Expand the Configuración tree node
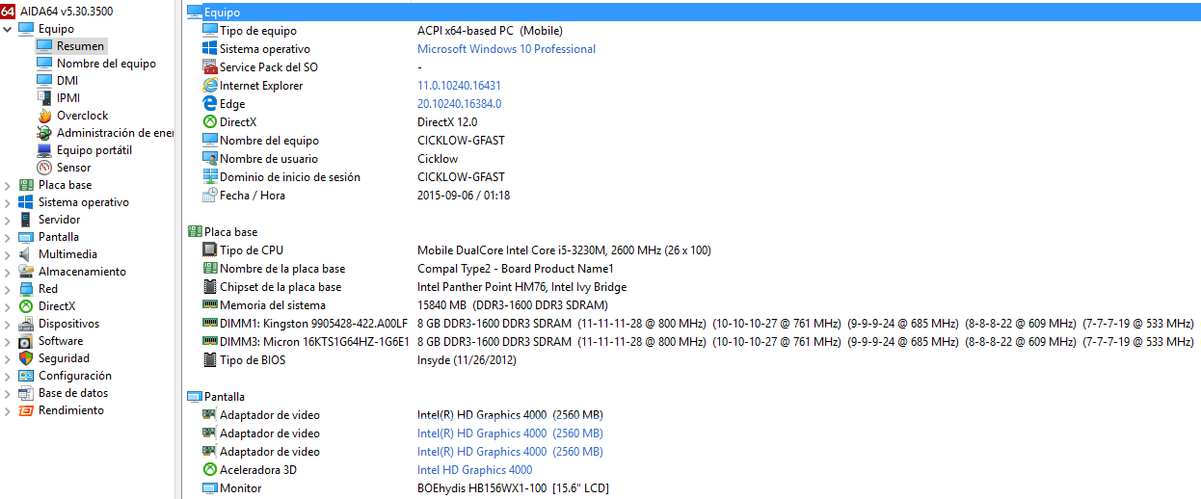The width and height of the screenshot is (1201, 499). coord(8,376)
